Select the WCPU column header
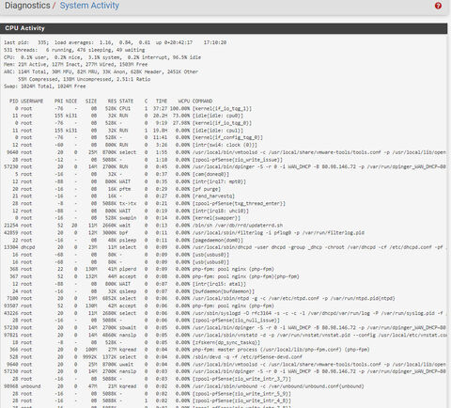 (184, 101)
